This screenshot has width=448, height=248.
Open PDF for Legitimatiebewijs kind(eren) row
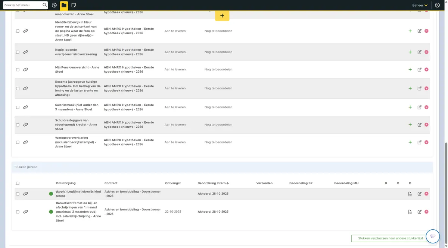point(410,194)
